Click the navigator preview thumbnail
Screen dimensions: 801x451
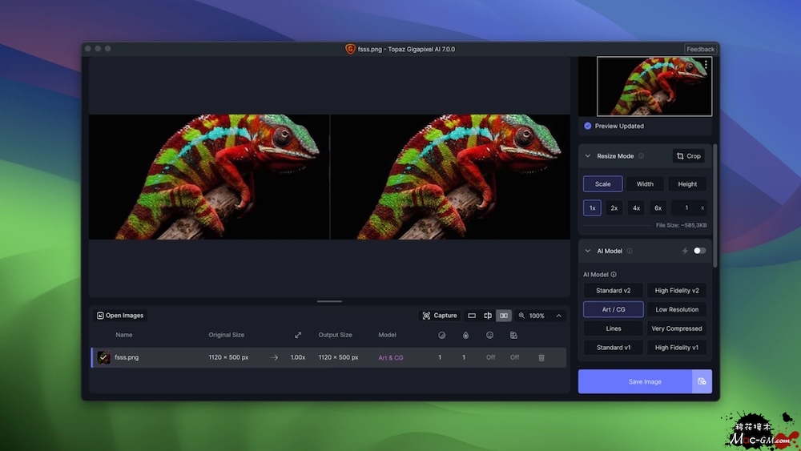pos(654,87)
